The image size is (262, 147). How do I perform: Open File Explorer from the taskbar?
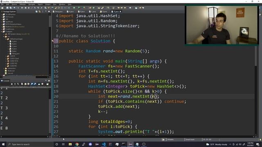coord(70,144)
